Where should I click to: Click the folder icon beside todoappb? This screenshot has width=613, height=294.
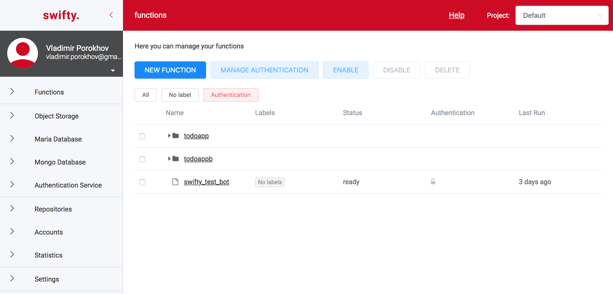[175, 159]
